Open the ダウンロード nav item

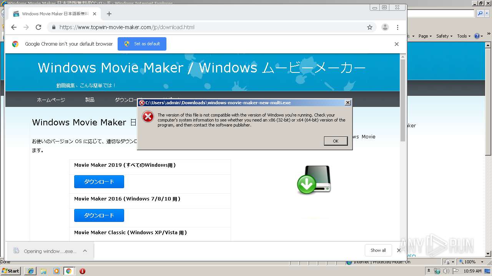126,100
